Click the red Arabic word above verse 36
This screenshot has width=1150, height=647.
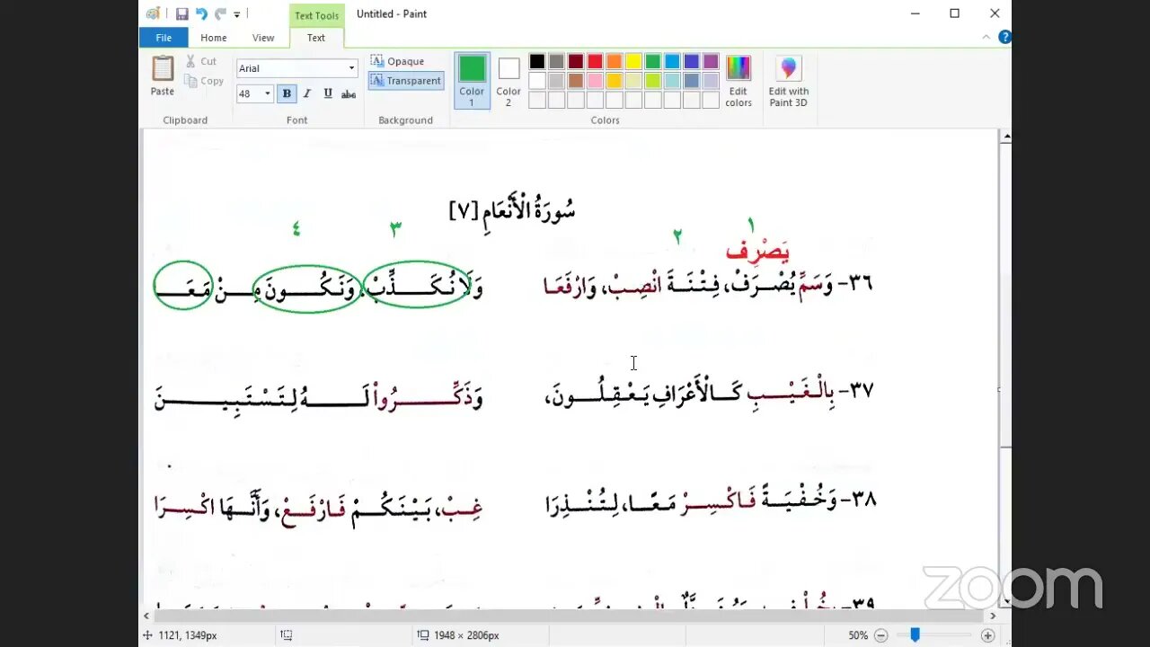click(757, 251)
